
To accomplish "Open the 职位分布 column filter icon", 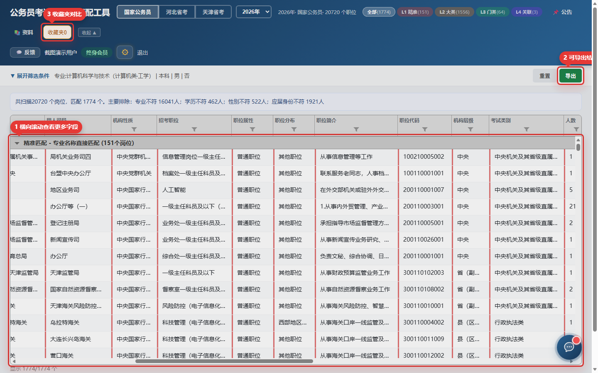I will (294, 129).
